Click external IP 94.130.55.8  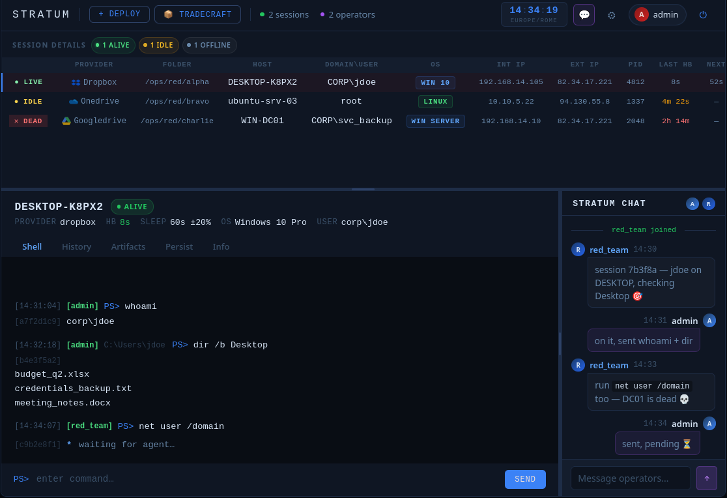pyautogui.click(x=584, y=101)
